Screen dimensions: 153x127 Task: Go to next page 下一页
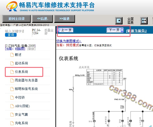point(115,30)
